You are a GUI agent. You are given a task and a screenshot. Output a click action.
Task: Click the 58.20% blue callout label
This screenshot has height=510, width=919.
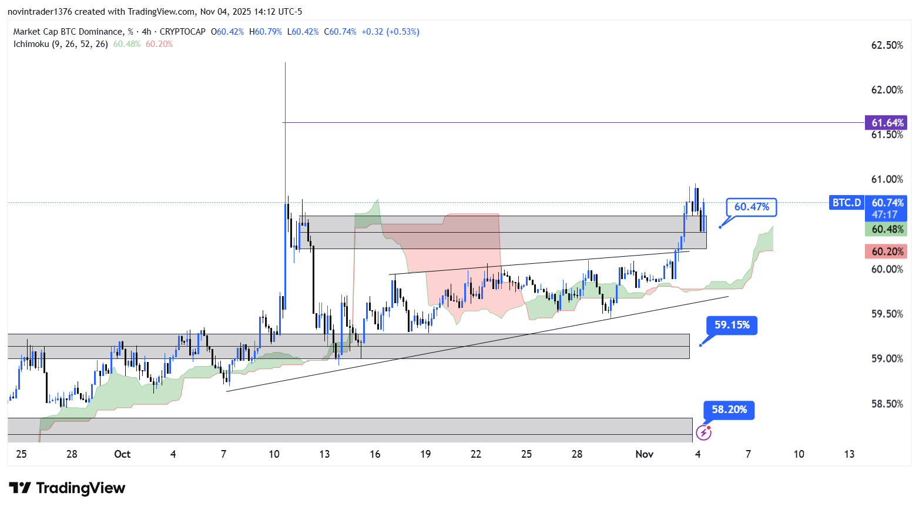729,410
